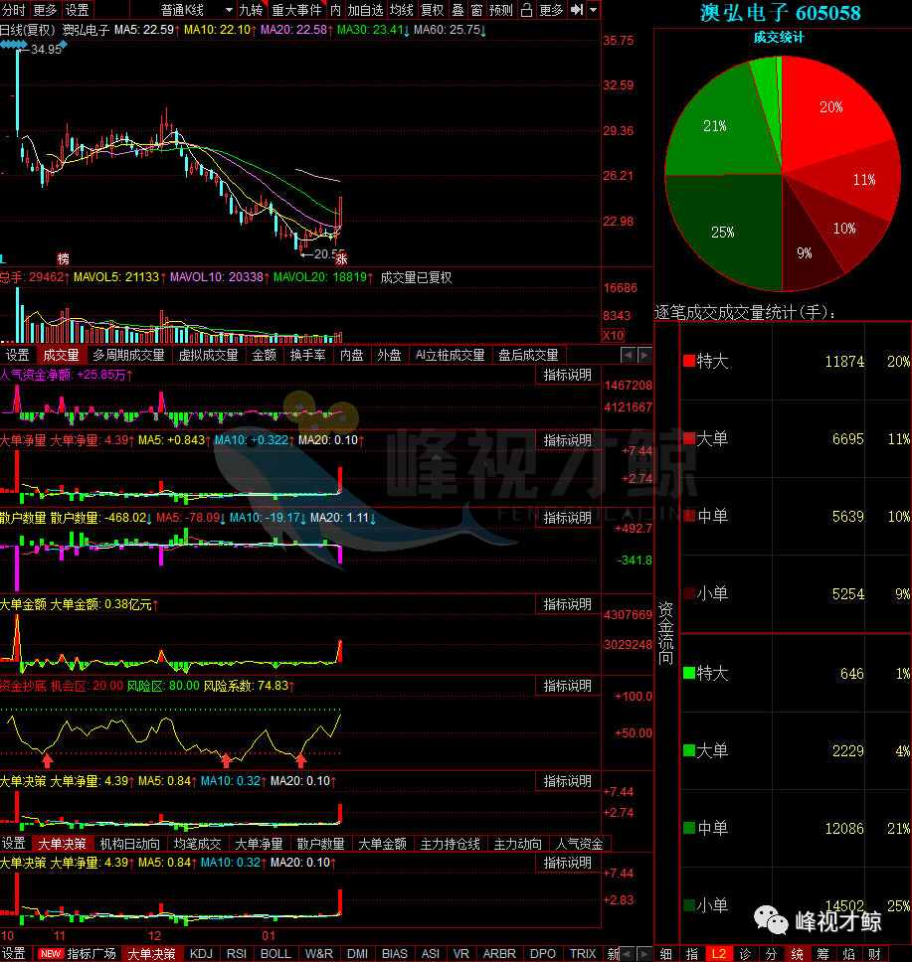Click the 预测 forecast button
Viewport: 912px width, 962px height.
(x=501, y=10)
